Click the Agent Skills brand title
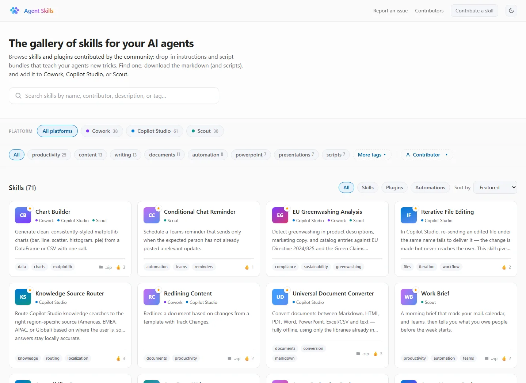Image resolution: width=526 pixels, height=383 pixels. 39,11
